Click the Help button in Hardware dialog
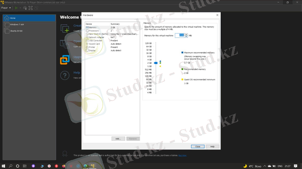Image resolution: width=302 pixels, height=169 pixels. tap(212, 146)
